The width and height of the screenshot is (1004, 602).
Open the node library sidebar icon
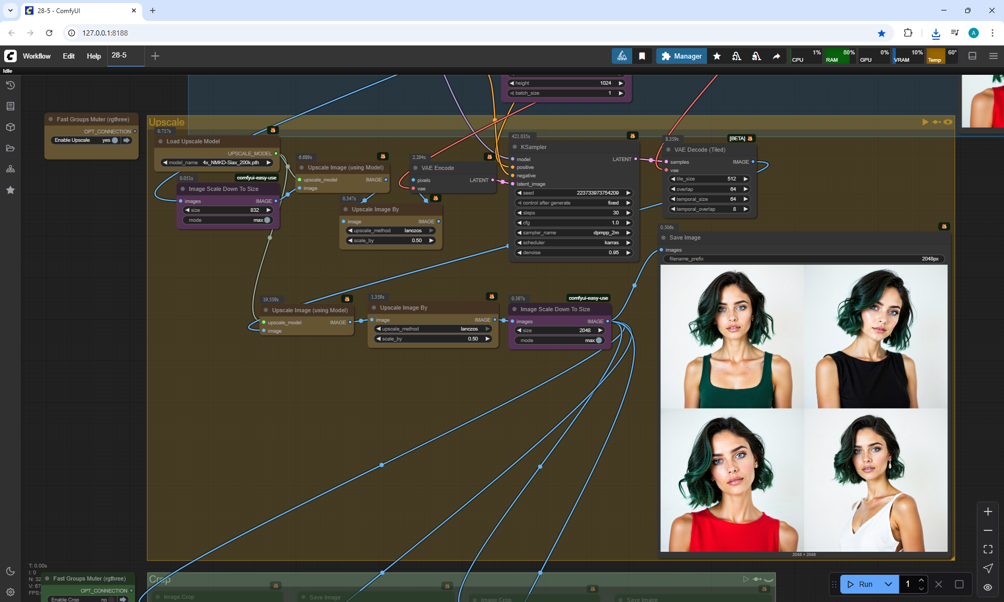pyautogui.click(x=10, y=106)
